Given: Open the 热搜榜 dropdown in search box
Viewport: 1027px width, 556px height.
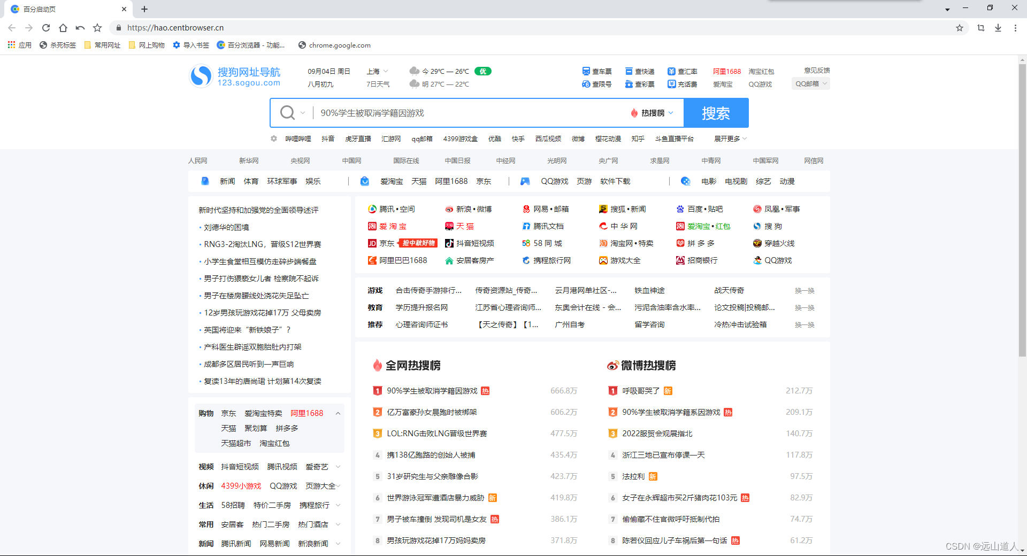Looking at the screenshot, I should (652, 113).
